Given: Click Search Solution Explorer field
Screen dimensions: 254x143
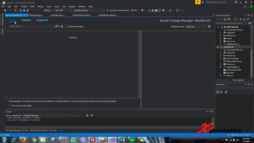Looking at the screenshot, I should [232, 23].
